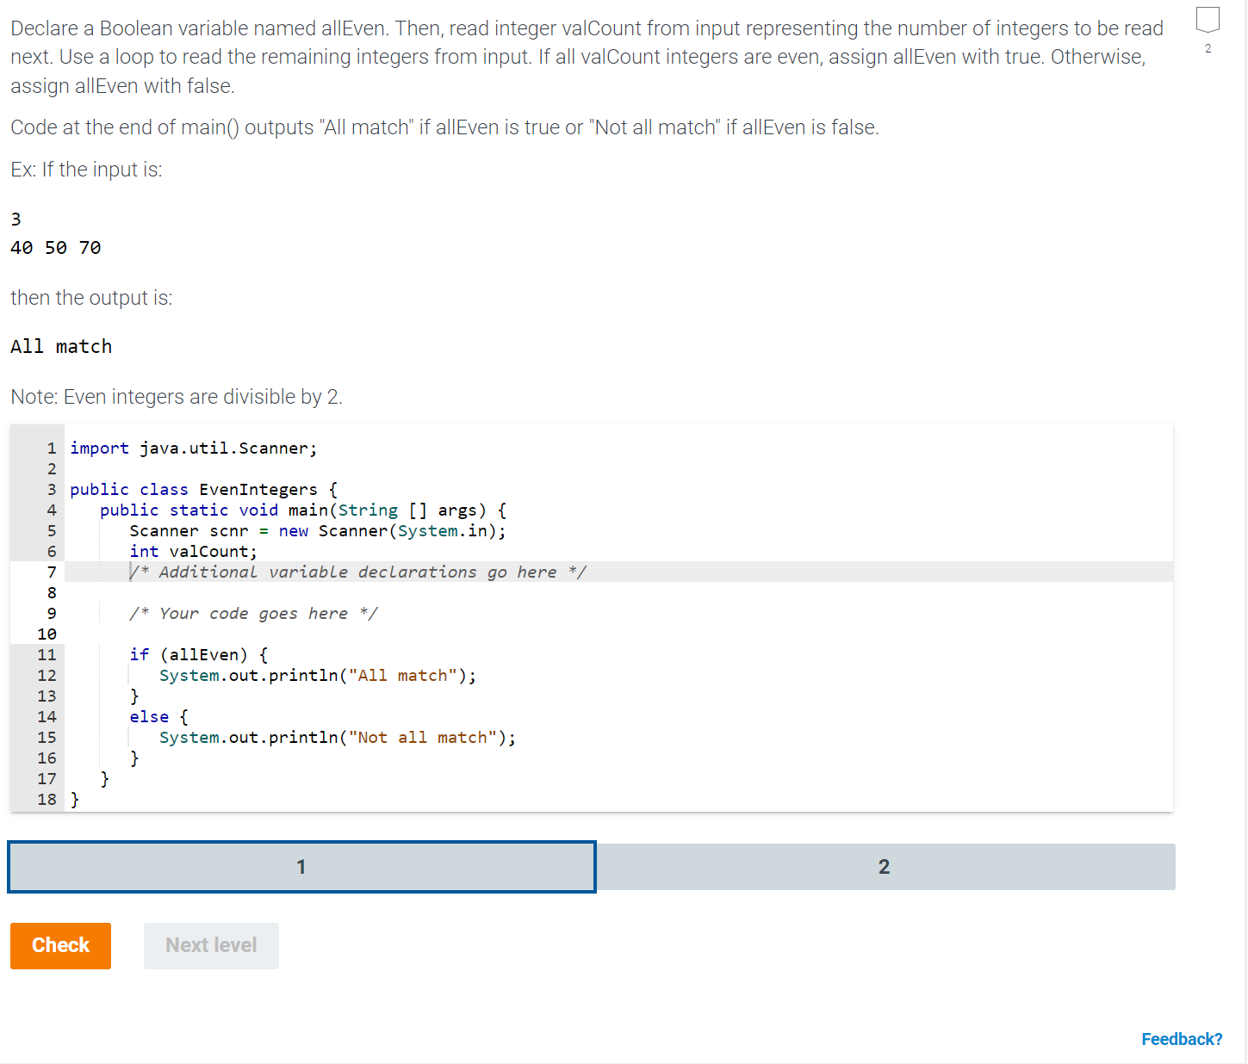
Task: Select the import java.util.Scanner statement
Action: [x=193, y=448]
